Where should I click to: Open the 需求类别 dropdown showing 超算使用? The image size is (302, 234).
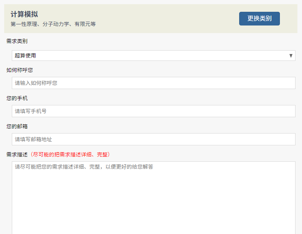pyautogui.click(x=153, y=56)
